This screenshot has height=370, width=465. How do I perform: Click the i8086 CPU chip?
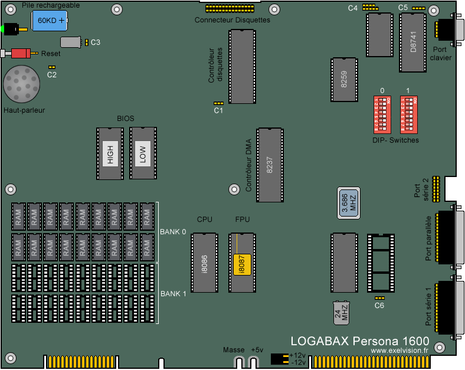[204, 262]
